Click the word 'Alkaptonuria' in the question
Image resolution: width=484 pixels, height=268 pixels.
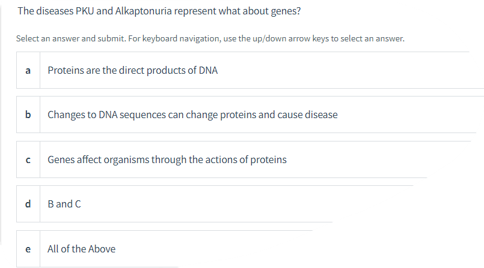click(143, 11)
